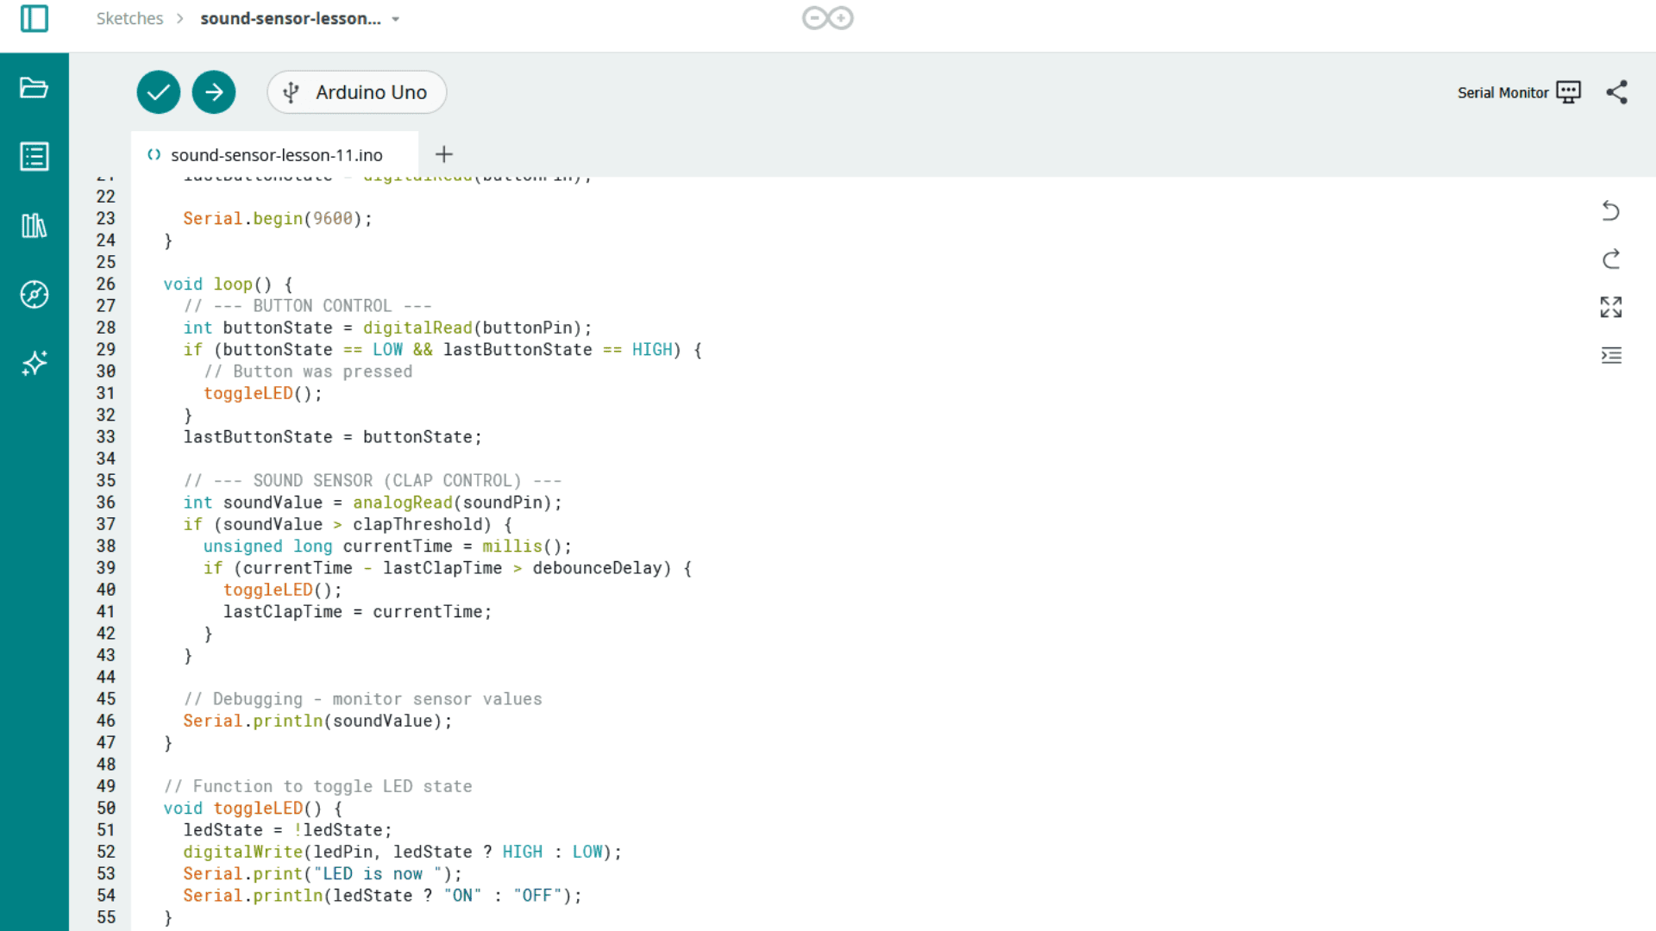Undo the last edit

click(x=1611, y=211)
